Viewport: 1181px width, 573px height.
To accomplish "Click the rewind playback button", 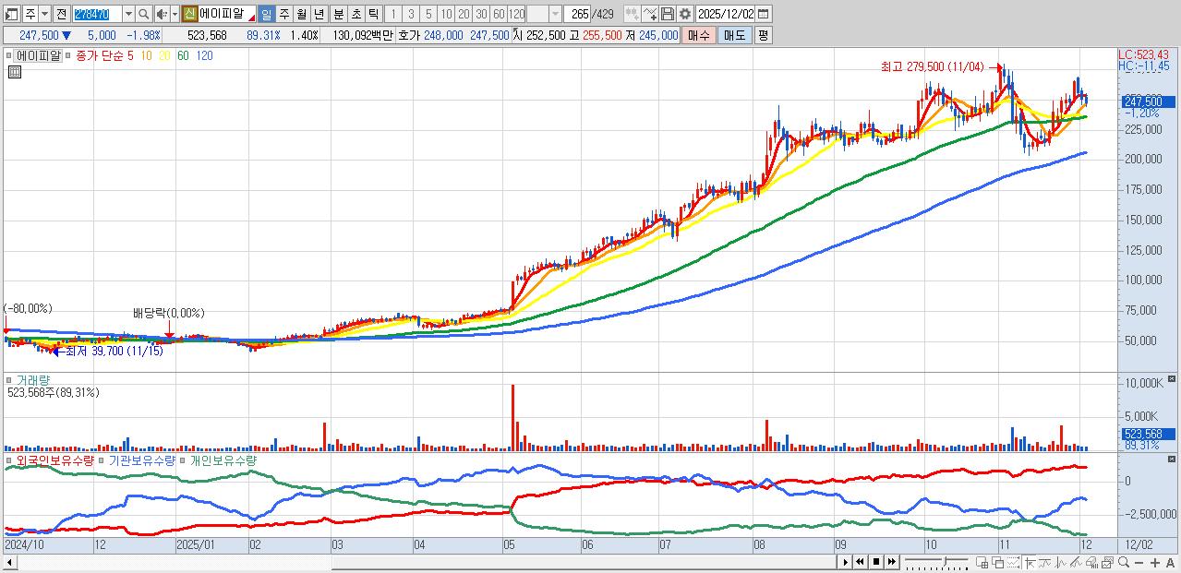I will click(860, 562).
